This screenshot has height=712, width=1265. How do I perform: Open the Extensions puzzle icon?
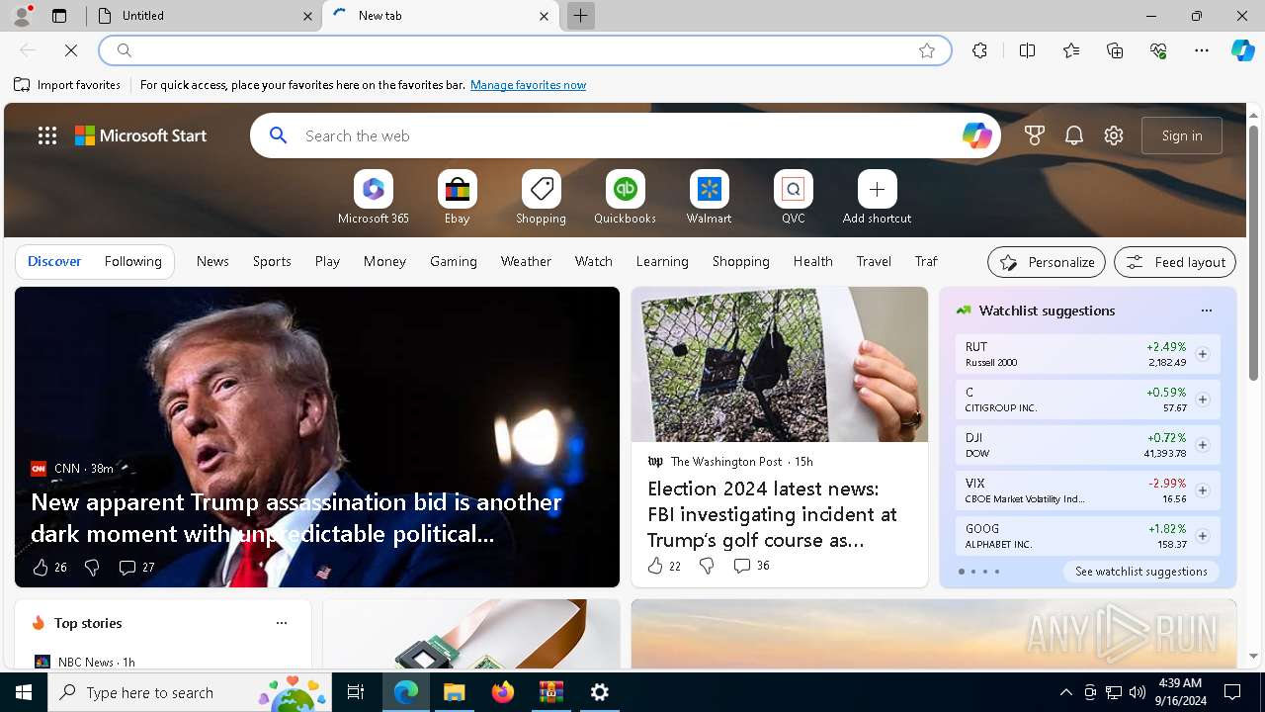point(979,50)
